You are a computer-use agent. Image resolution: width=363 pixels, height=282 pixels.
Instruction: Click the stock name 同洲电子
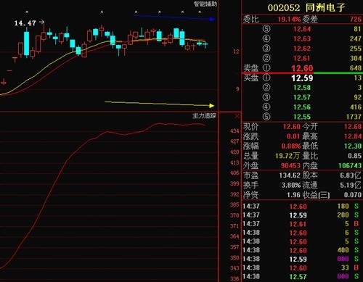point(325,7)
